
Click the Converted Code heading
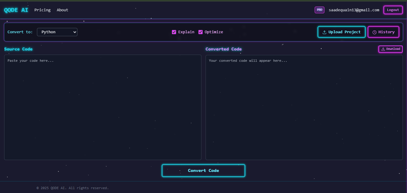223,49
